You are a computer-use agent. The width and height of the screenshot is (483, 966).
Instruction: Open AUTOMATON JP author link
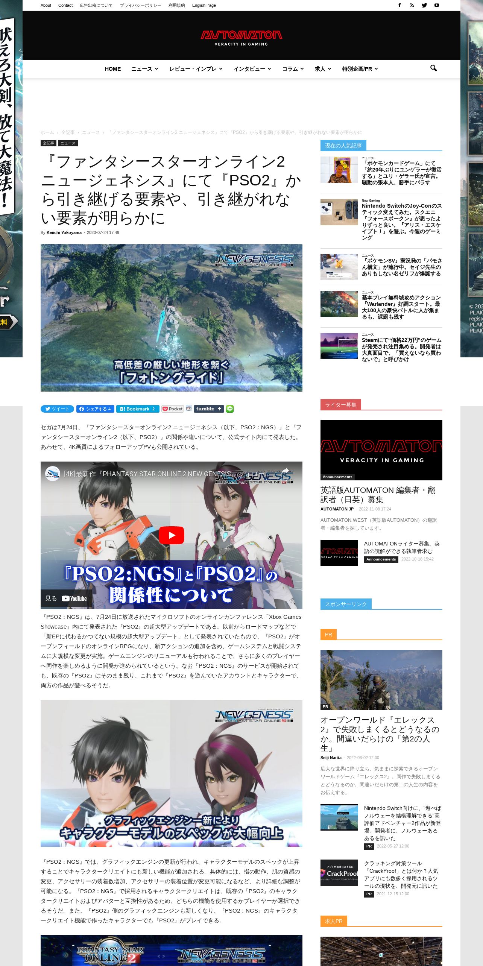coord(337,509)
